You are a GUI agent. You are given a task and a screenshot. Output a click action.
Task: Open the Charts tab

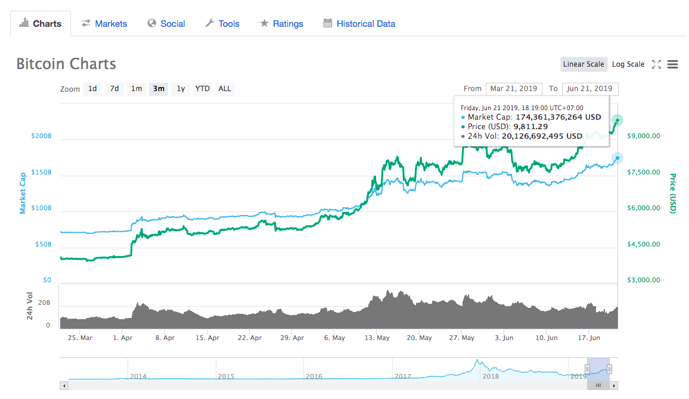point(41,24)
